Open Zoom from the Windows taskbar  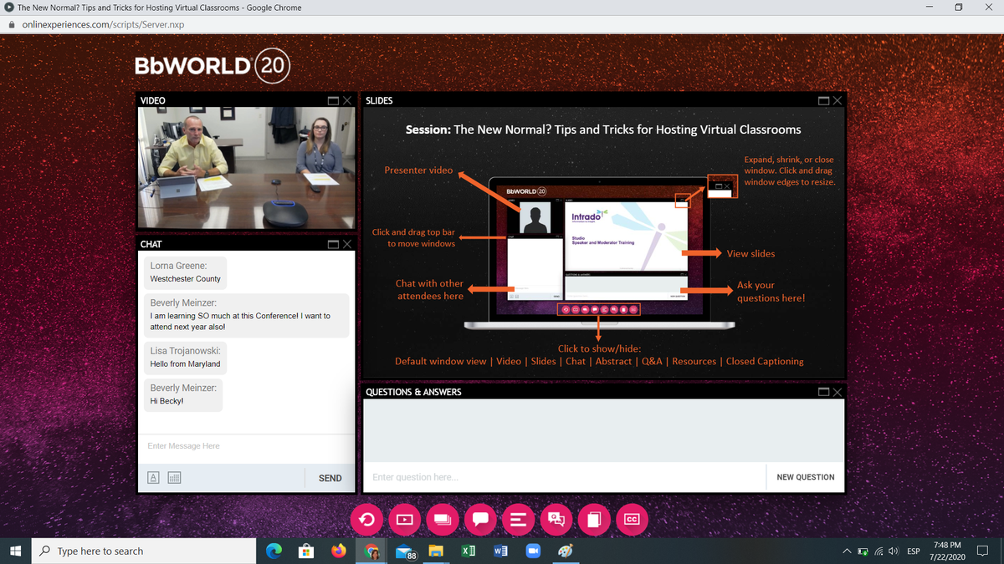pos(532,551)
